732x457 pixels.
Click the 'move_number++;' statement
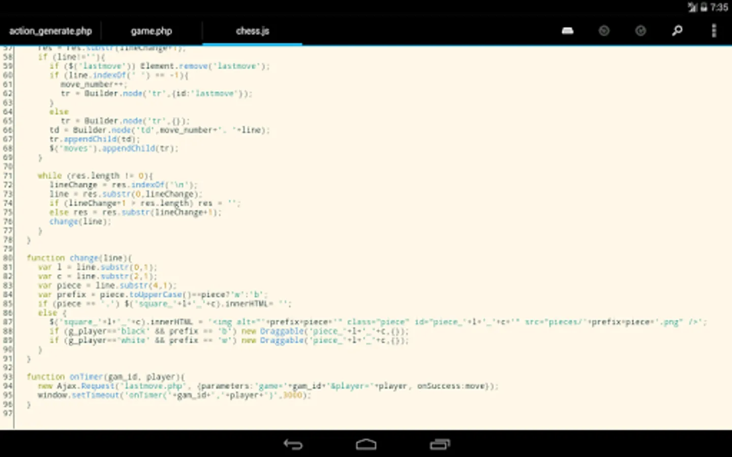pos(94,84)
